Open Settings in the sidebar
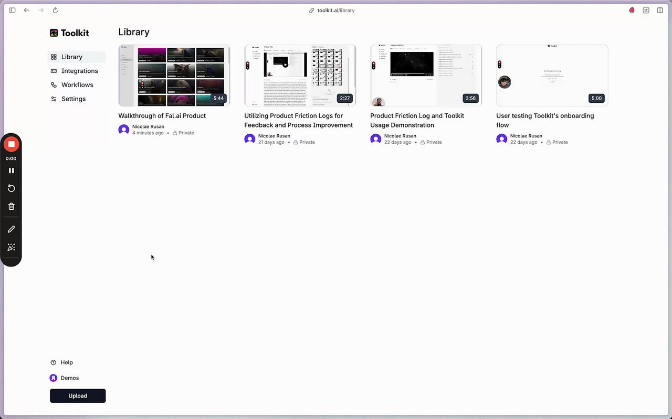 pos(77,99)
